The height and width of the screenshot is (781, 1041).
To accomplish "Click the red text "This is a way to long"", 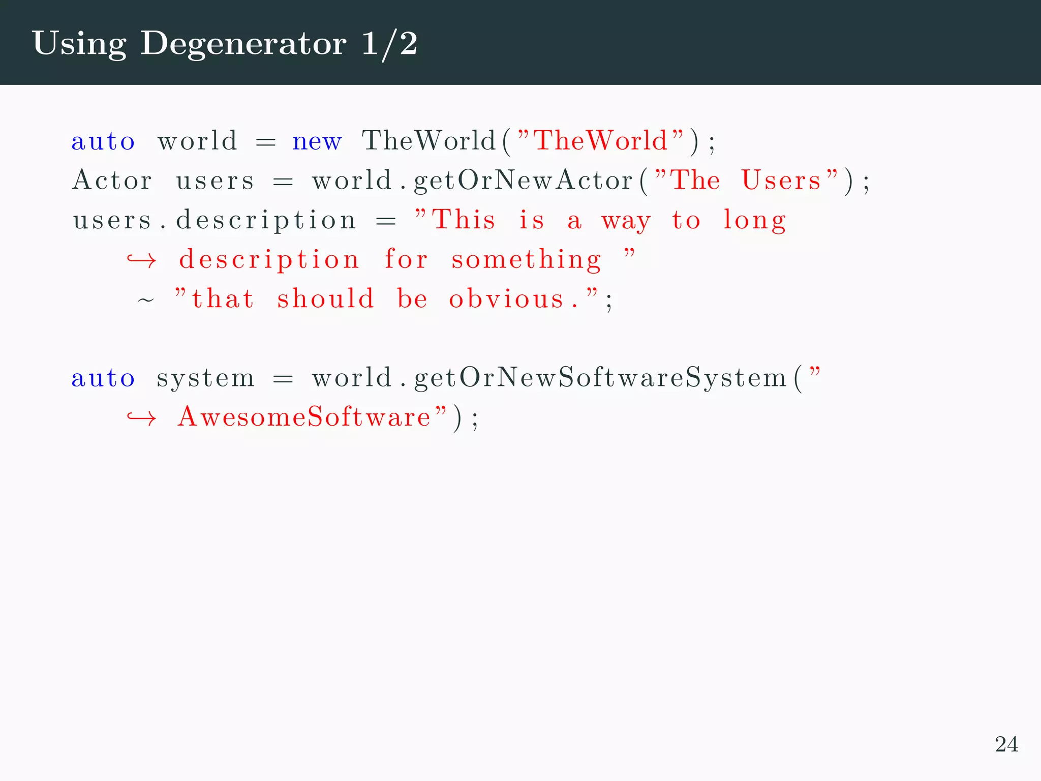I will point(600,221).
